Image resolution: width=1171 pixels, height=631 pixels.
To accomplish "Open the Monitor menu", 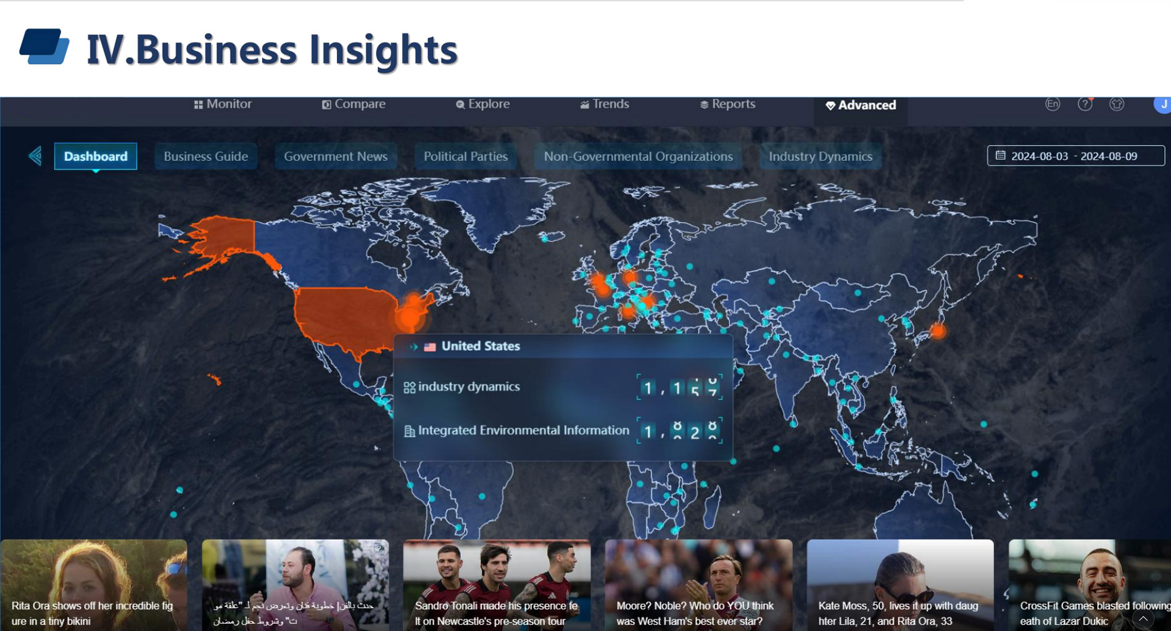I will (223, 104).
